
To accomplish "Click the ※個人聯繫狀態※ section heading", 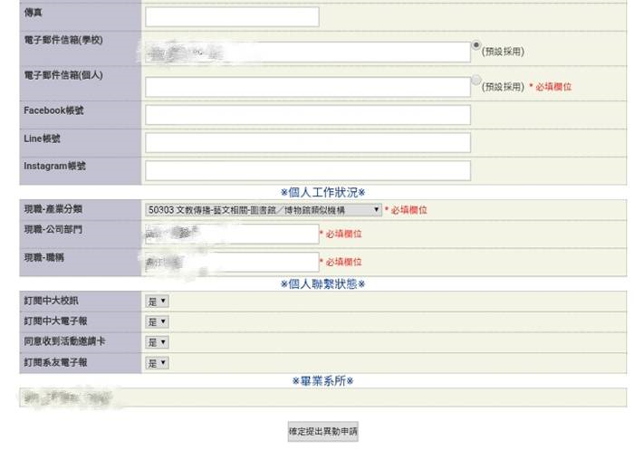I will pyautogui.click(x=322, y=284).
